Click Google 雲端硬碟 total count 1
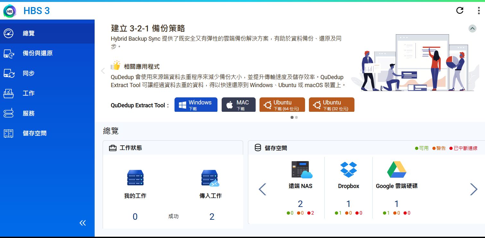485x238 pixels. (x=396, y=204)
